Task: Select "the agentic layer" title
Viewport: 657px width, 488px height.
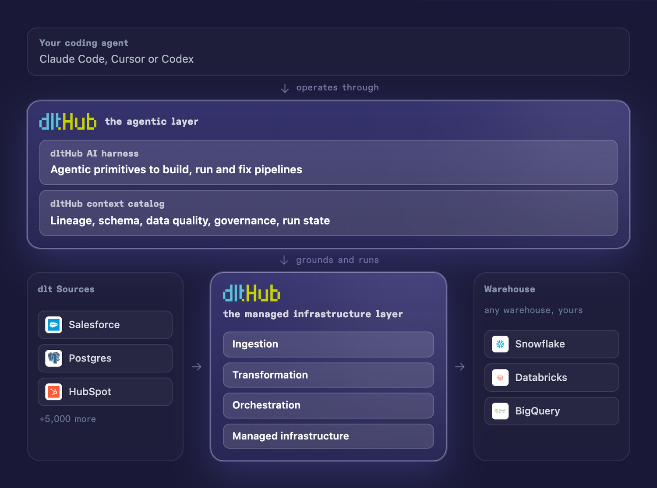Action: (x=152, y=121)
